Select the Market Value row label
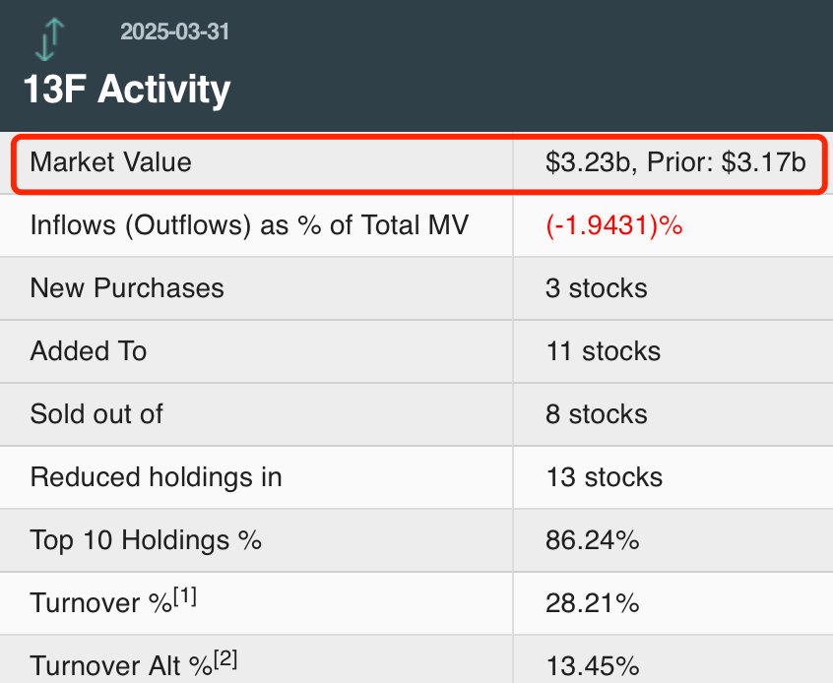833x683 pixels. coord(110,162)
